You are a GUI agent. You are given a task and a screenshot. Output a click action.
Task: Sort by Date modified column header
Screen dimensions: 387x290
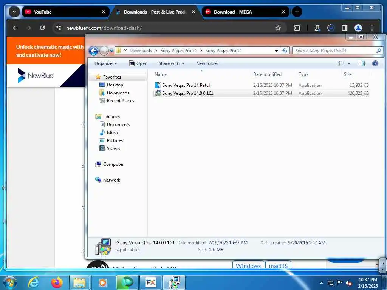tap(273, 74)
